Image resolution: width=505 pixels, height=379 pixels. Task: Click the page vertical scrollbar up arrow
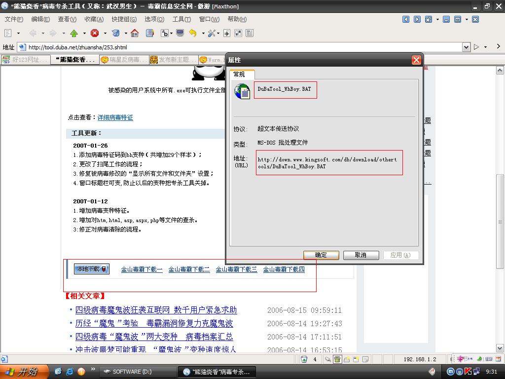coord(500,70)
